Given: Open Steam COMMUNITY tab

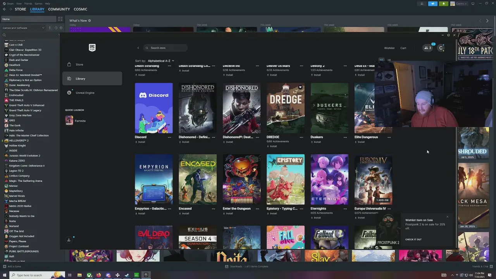Looking at the screenshot, I should (x=59, y=9).
